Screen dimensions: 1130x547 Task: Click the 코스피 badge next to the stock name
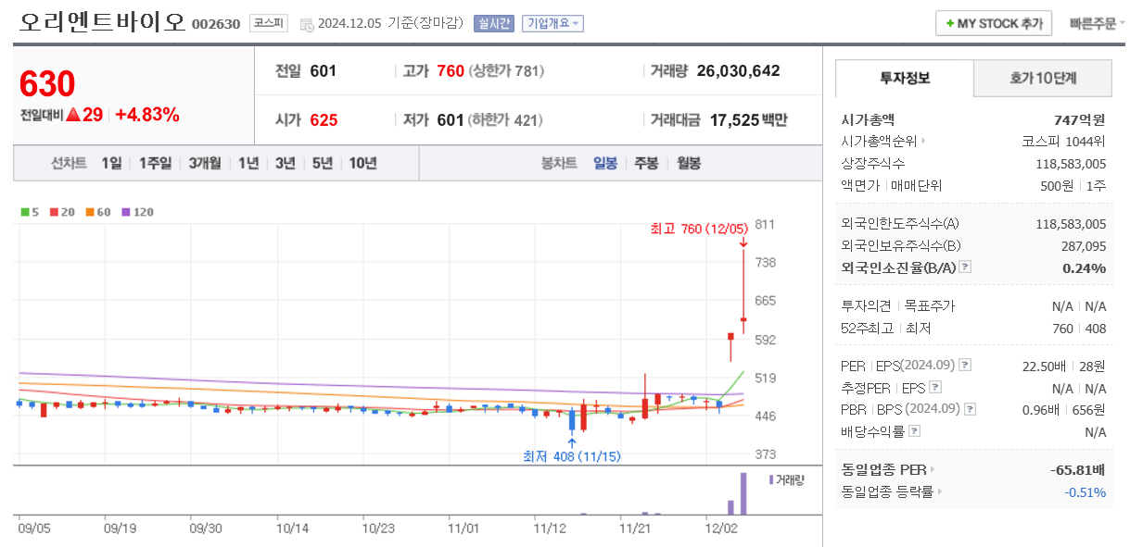pos(268,24)
